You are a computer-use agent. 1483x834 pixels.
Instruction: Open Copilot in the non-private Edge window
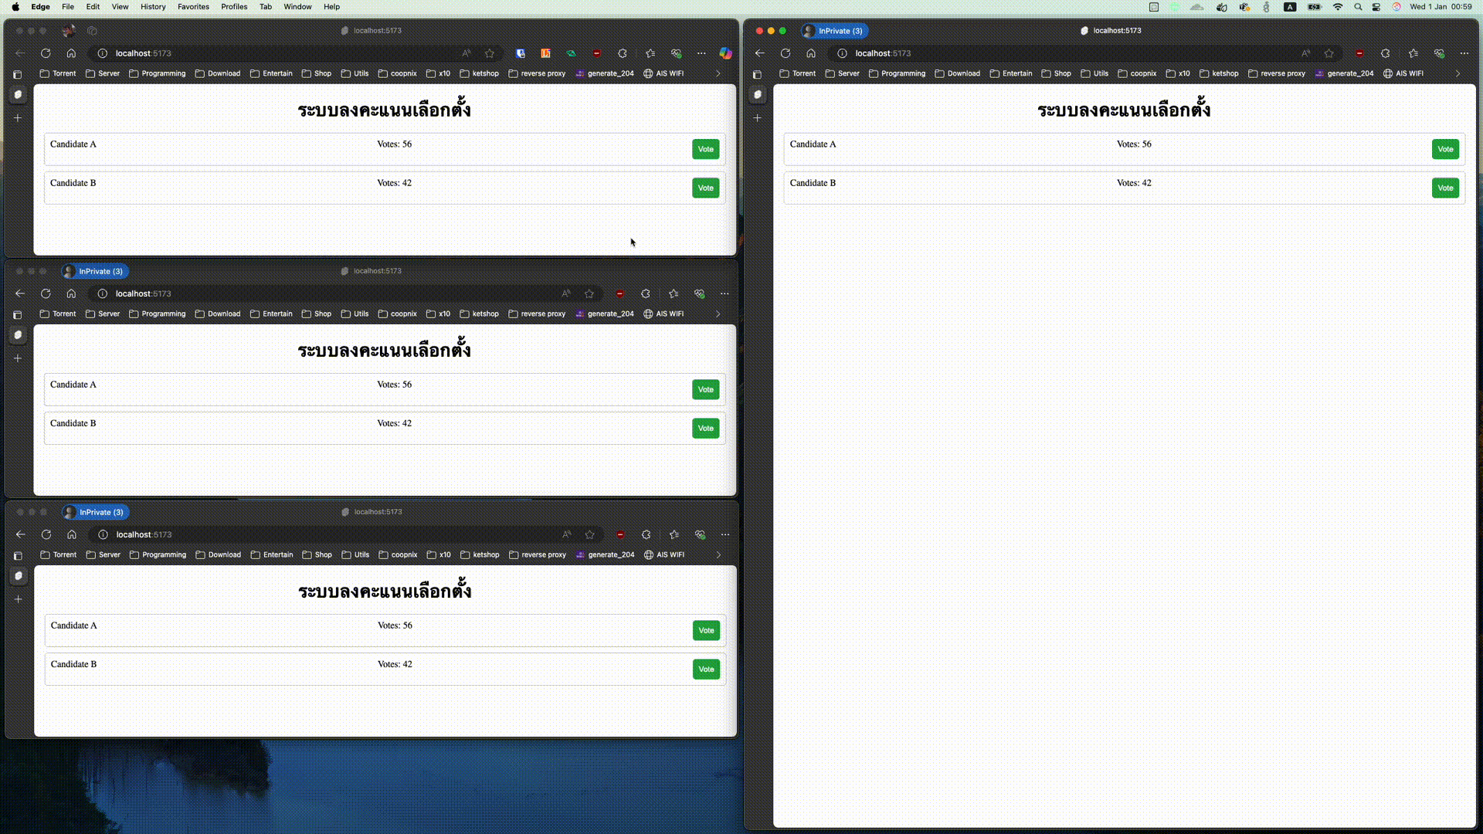click(x=725, y=53)
